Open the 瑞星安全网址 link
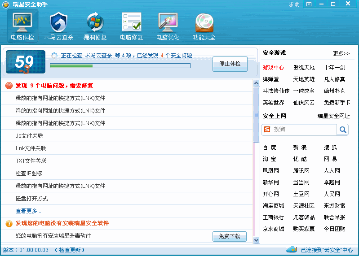The width and height of the screenshot is (359, 256). pos(333,116)
